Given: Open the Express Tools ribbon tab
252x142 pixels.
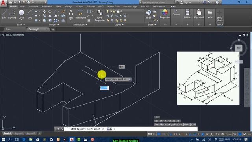Looking at the screenshot, I should click(113, 6).
